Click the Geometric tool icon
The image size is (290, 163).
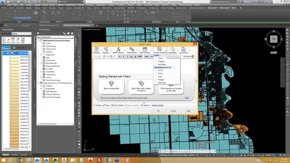tap(173, 49)
